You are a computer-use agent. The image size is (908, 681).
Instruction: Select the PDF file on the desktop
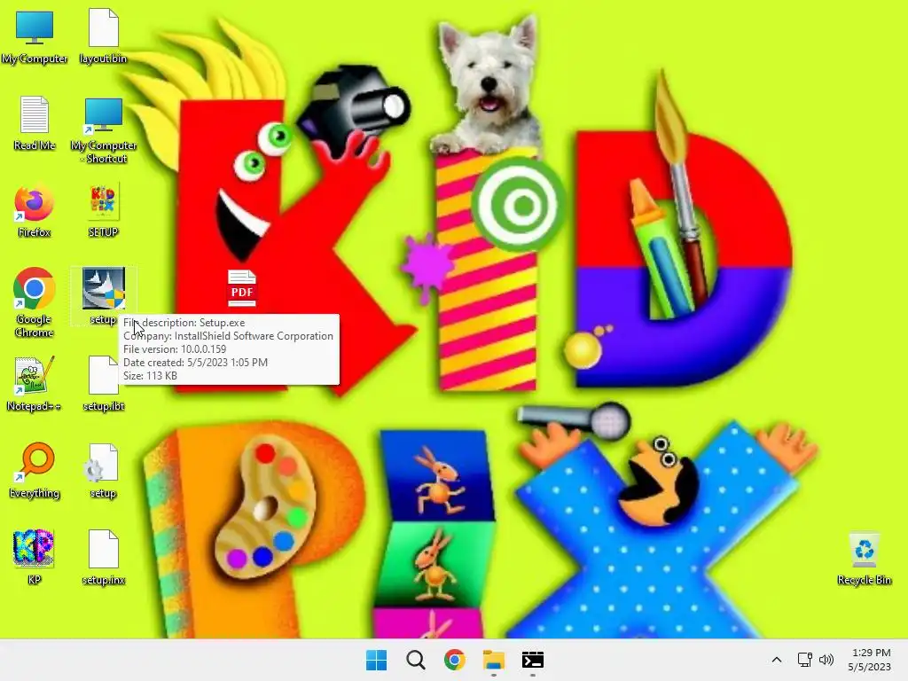tap(241, 288)
